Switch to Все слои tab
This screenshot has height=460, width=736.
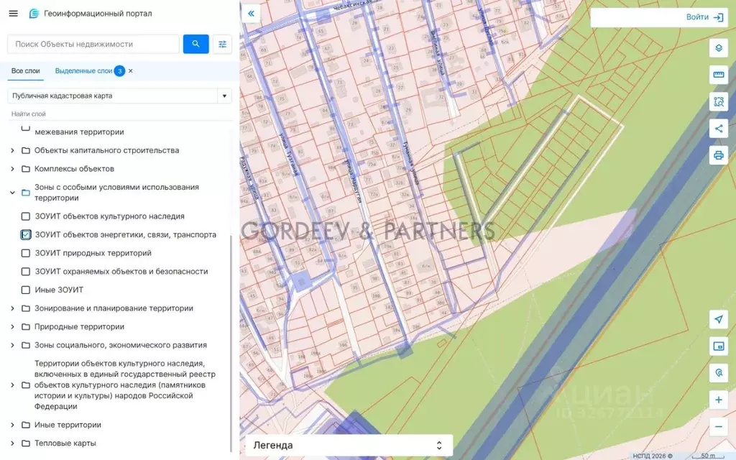pyautogui.click(x=25, y=71)
